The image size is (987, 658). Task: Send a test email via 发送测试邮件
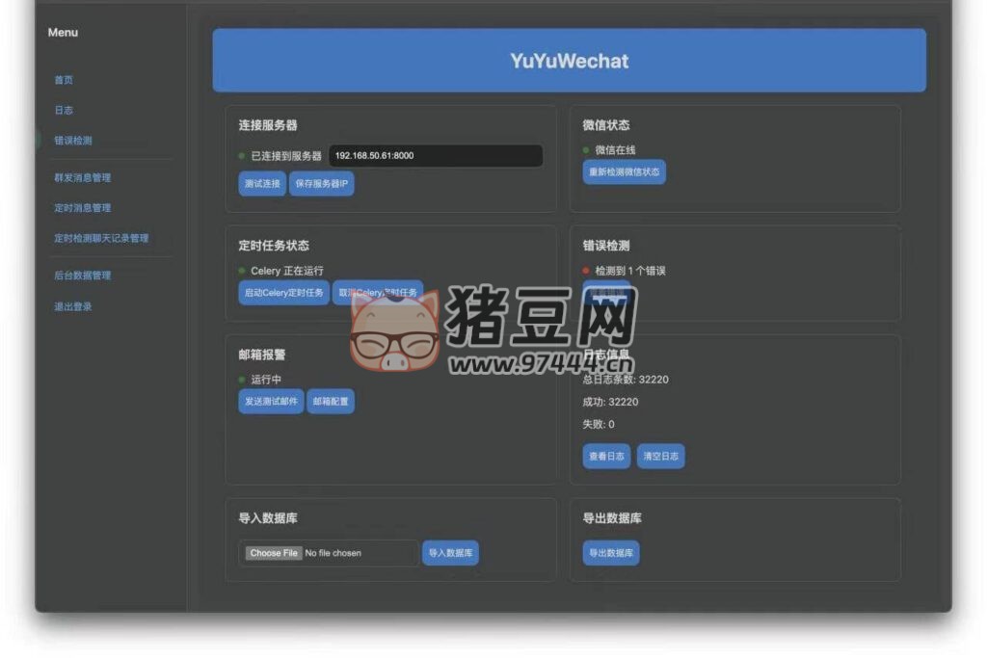click(271, 402)
